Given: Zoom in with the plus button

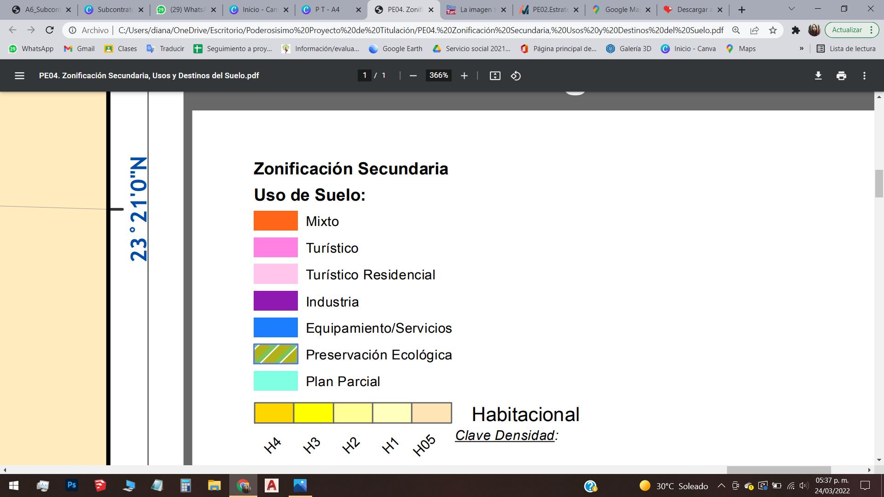Looking at the screenshot, I should 464,75.
